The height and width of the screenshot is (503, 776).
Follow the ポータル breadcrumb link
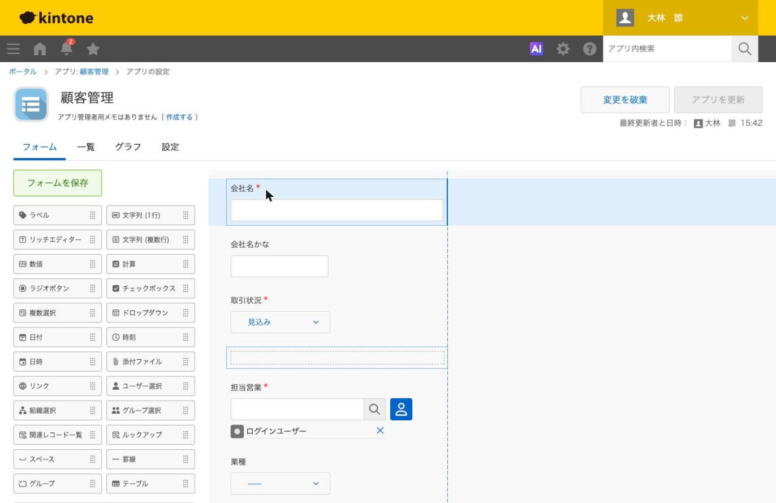click(x=23, y=71)
